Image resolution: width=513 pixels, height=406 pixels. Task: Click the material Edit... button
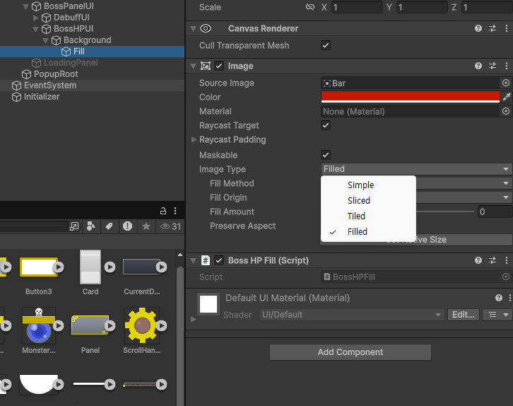pyautogui.click(x=464, y=315)
